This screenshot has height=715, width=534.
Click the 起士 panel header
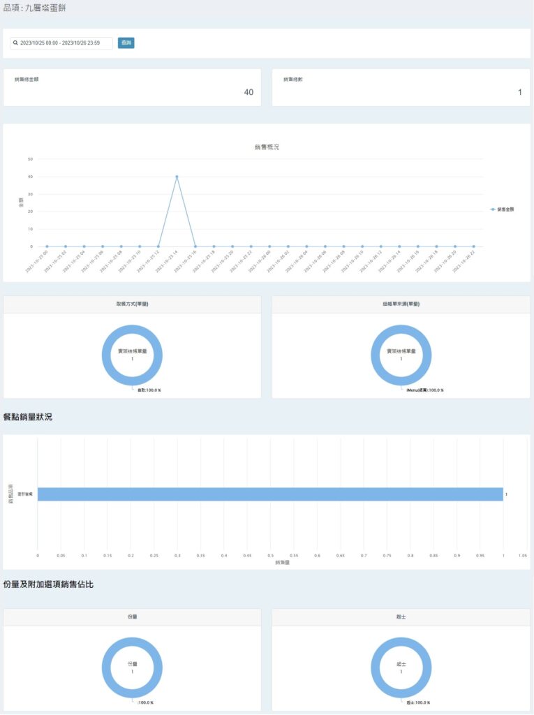click(x=401, y=617)
